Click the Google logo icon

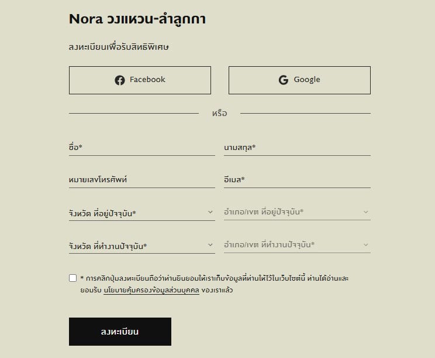(284, 80)
